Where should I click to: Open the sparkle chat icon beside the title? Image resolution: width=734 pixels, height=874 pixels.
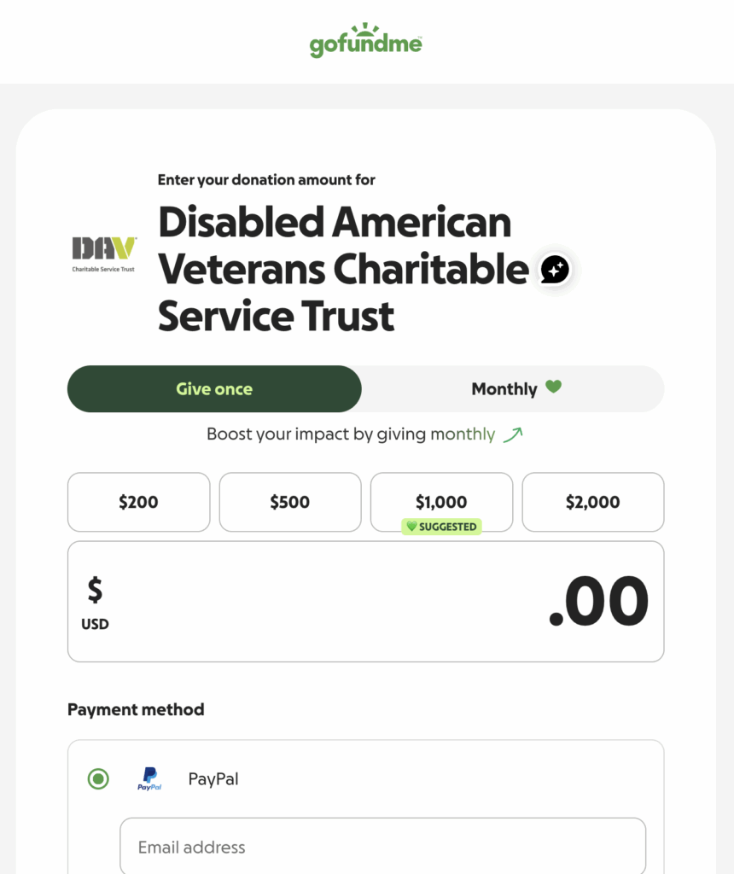[555, 270]
